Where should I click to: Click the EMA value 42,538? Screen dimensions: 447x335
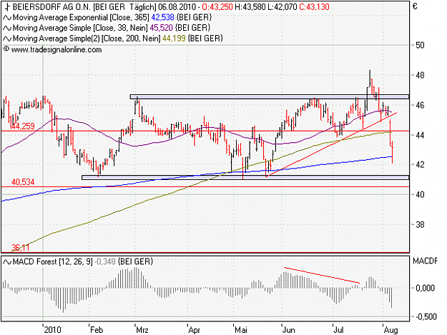[x=162, y=17]
